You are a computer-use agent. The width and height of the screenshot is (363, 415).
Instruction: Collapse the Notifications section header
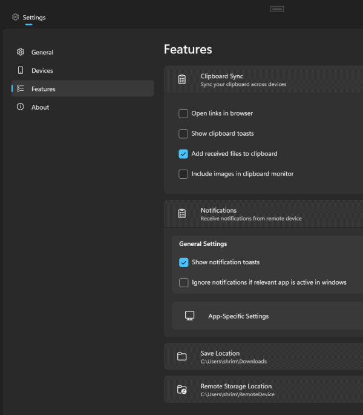(264, 214)
